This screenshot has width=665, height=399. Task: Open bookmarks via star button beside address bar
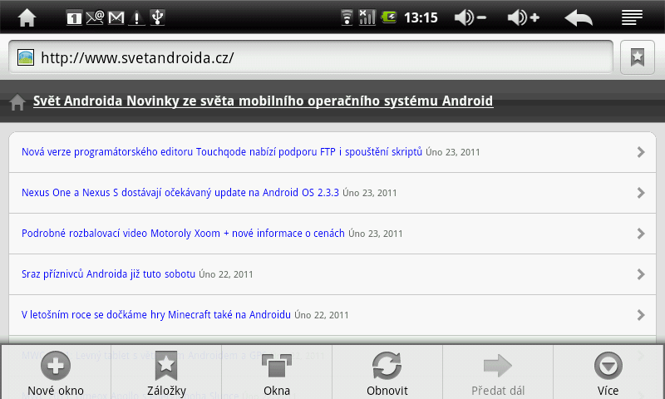pos(637,57)
